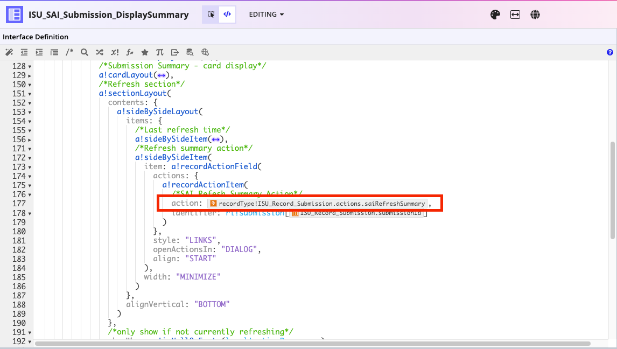Toggle comment with the /* icon
The height and width of the screenshot is (349, 617).
tap(69, 52)
